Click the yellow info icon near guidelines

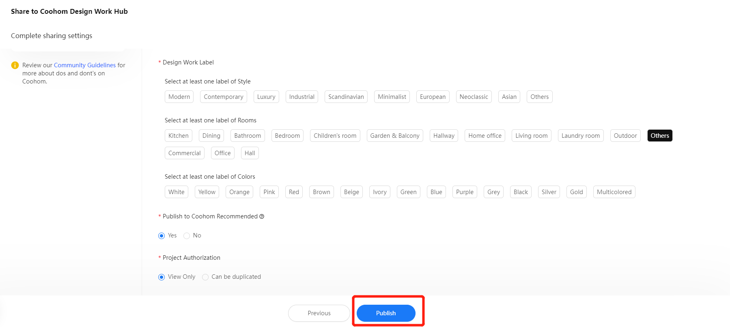(15, 65)
